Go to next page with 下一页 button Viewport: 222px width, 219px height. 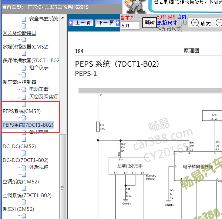coord(107,23)
